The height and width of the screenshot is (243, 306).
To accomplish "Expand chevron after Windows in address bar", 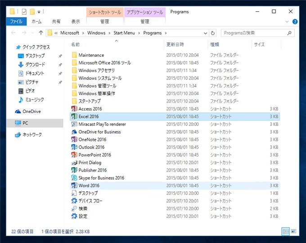I will click(109, 33).
